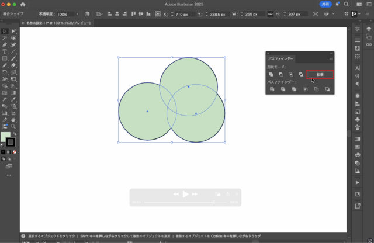The height and width of the screenshot is (243, 374).
Task: Collapse the Pathfinder panel with double arrows
Action: [331, 53]
